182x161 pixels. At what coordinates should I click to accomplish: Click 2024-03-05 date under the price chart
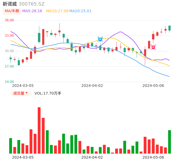pos(23,86)
